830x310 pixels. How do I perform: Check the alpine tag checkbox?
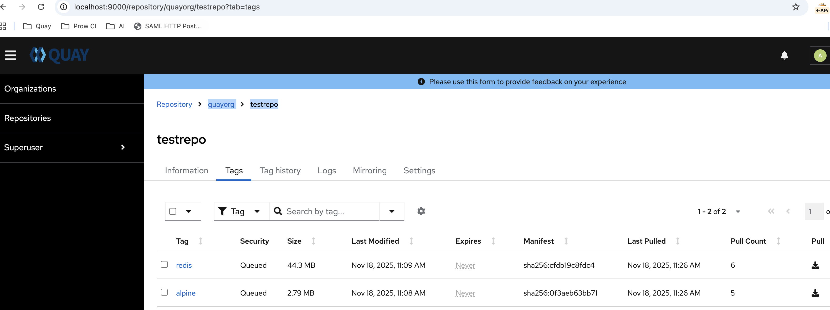click(x=164, y=292)
